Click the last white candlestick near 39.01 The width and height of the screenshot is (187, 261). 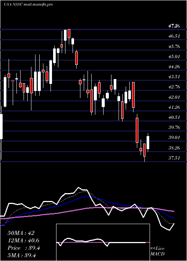148,143
